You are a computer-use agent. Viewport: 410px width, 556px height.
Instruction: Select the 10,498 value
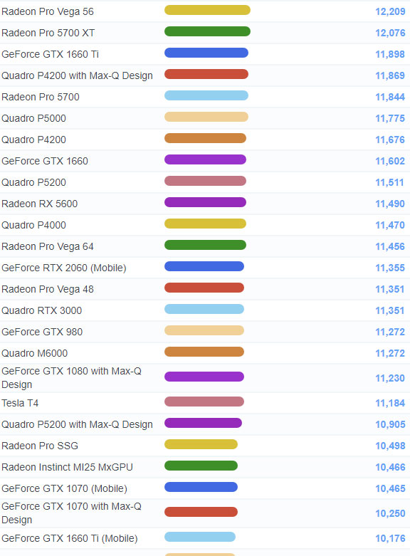390,446
